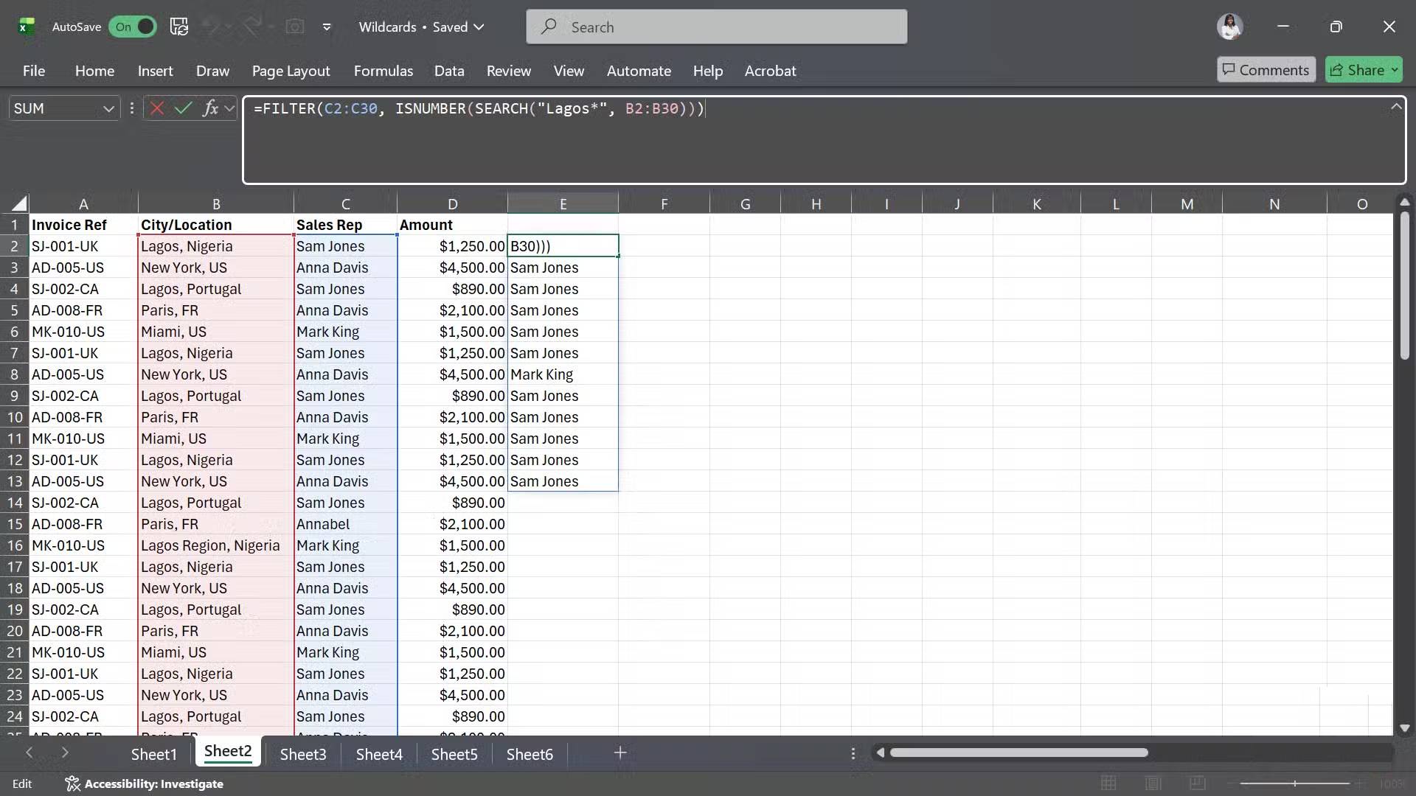
Task: Open the Sheet4 tab
Action: coord(379,753)
